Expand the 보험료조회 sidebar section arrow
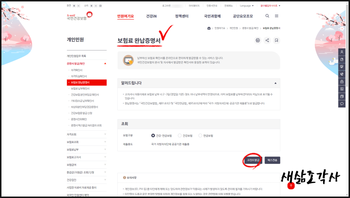350x198 pixels. (105, 142)
